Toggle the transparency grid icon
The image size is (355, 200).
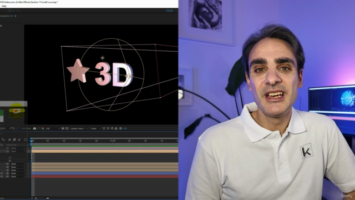pos(67,128)
